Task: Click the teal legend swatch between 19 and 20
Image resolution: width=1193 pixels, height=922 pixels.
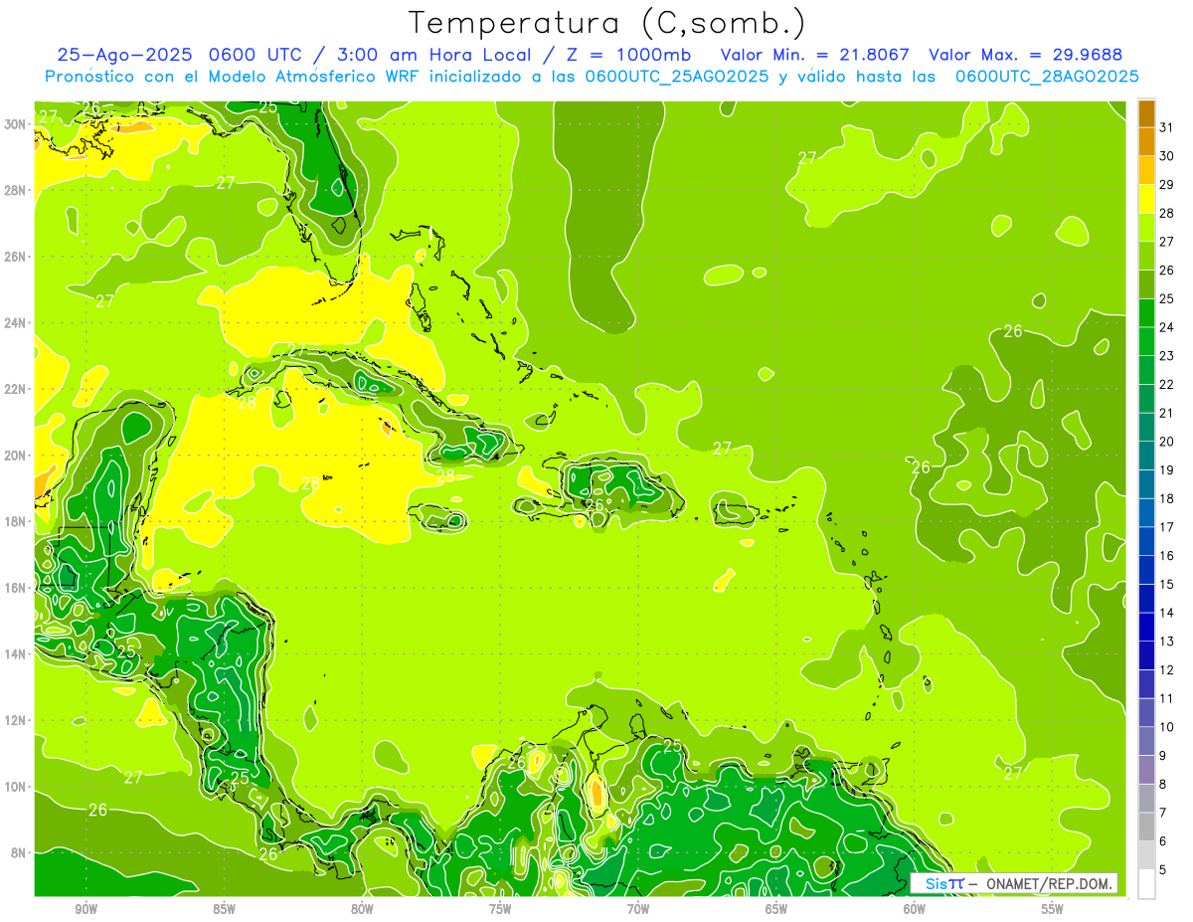Action: [1146, 456]
